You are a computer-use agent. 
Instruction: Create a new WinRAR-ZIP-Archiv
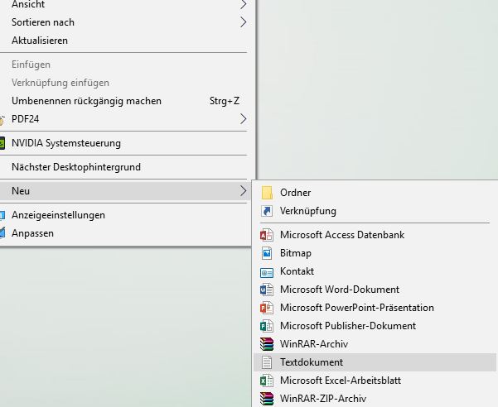(322, 399)
